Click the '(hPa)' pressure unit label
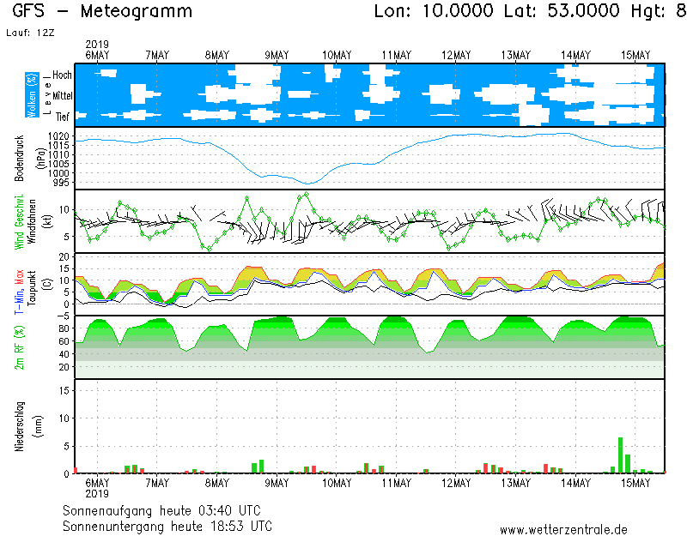 40,159
